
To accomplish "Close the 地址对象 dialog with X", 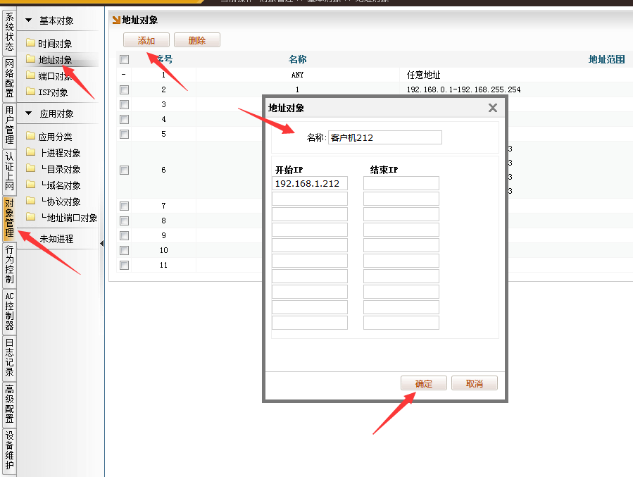I will [x=493, y=108].
